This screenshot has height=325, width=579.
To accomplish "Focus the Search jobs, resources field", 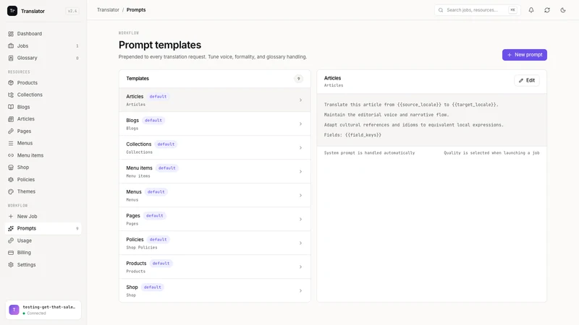I will point(478,10).
